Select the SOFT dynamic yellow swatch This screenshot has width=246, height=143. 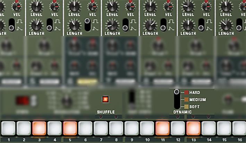pos(186,107)
